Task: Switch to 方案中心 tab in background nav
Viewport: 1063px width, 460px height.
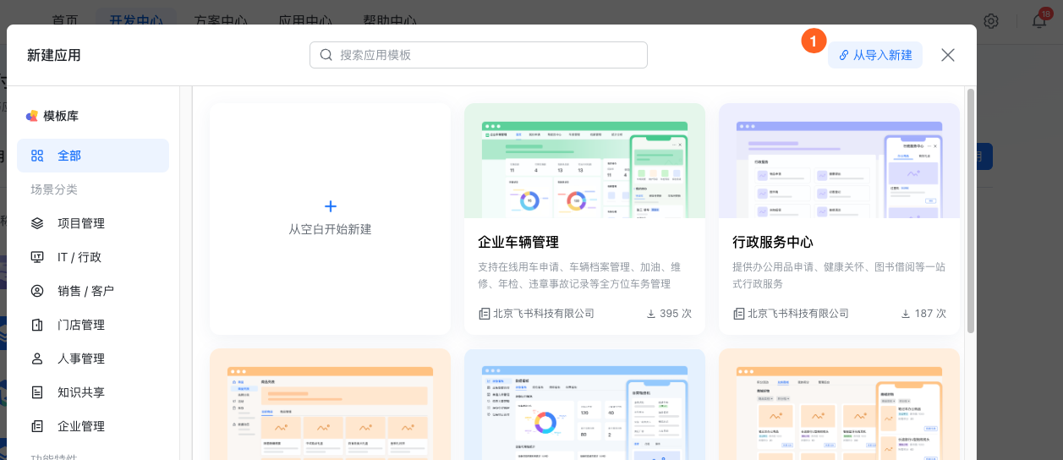Action: 221,20
